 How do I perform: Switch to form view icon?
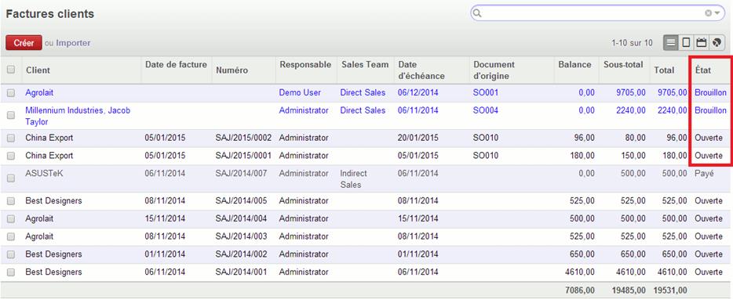coord(686,43)
